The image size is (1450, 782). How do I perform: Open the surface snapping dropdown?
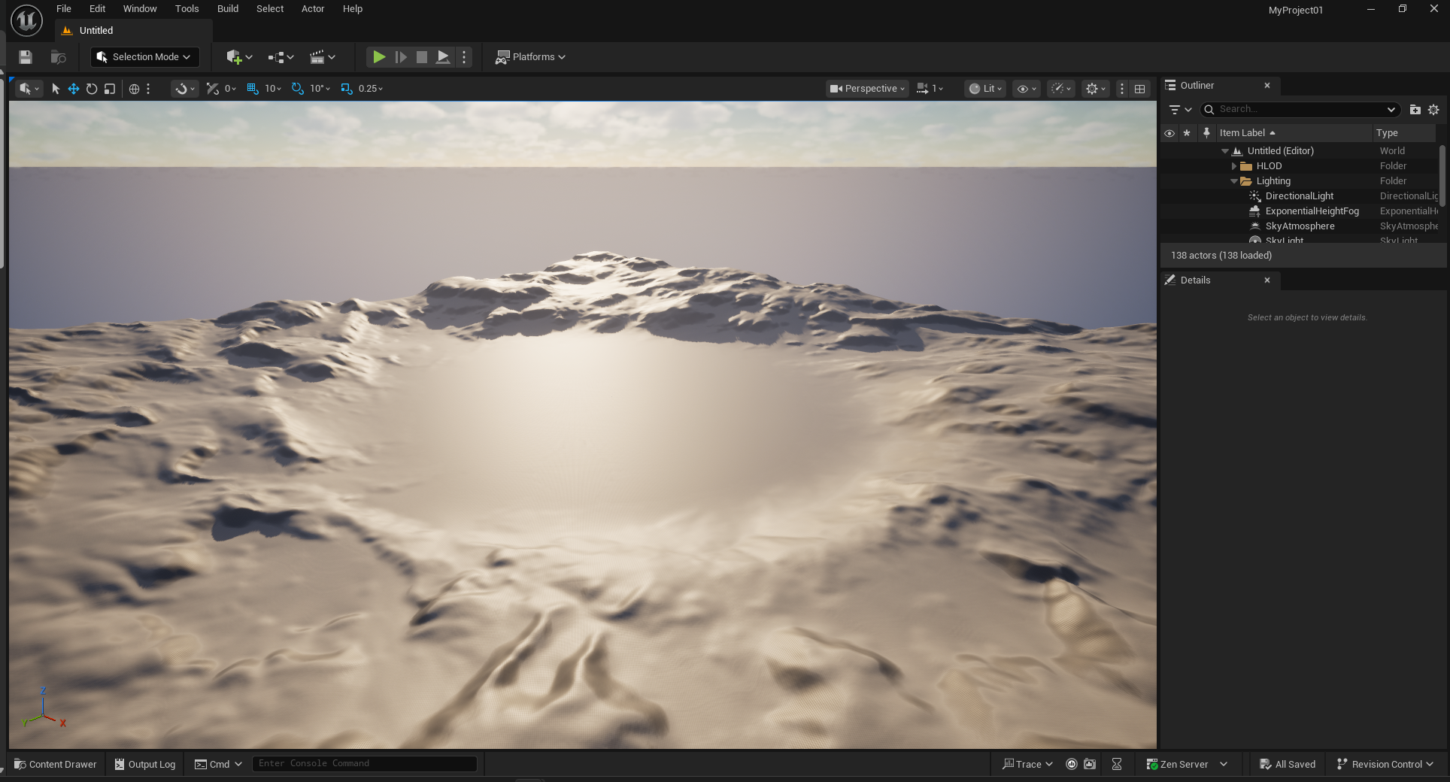coord(184,89)
